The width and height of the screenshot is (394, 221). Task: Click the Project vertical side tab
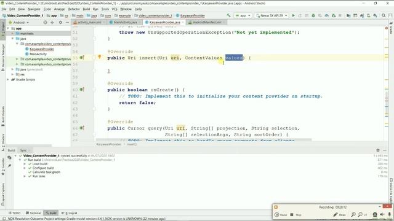pos(3,29)
